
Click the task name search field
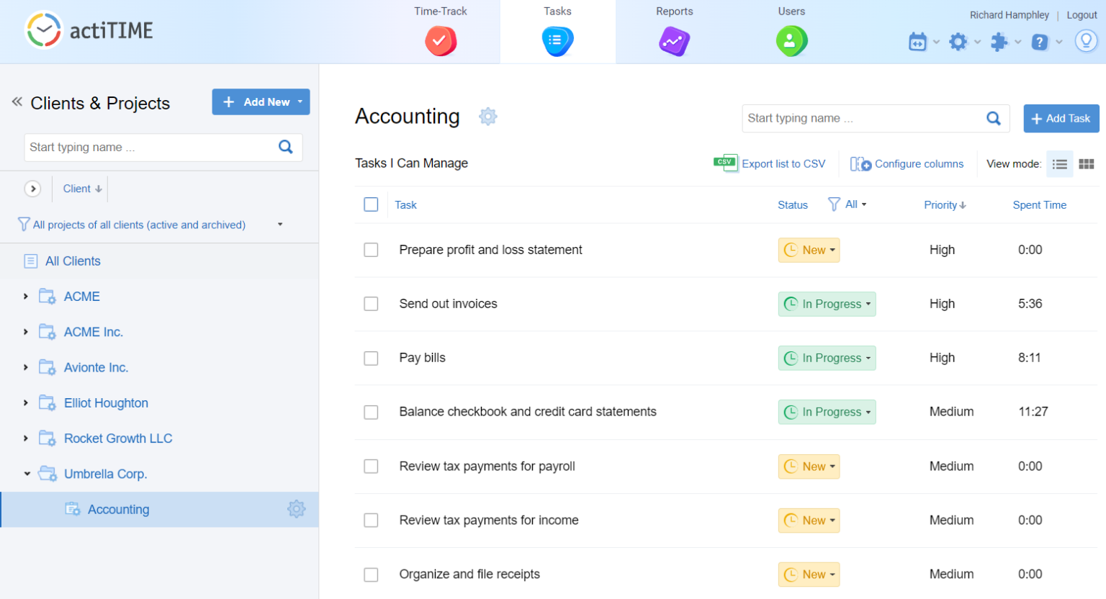(x=863, y=119)
